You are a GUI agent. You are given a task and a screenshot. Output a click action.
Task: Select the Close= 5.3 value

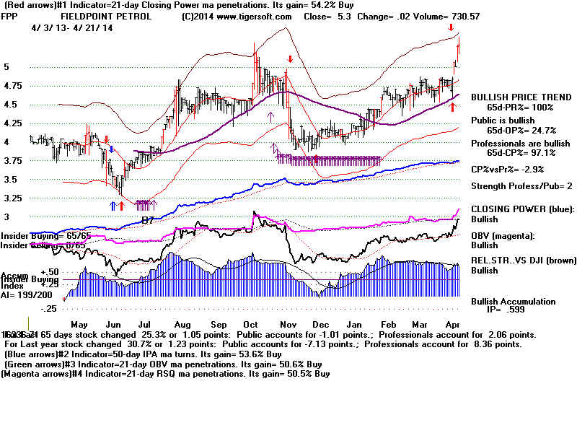[327, 17]
